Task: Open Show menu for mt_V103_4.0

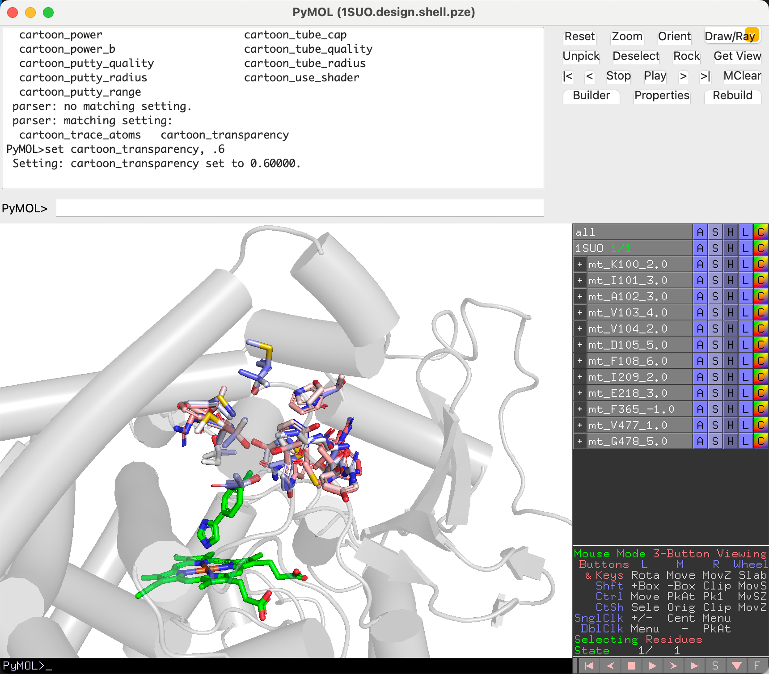Action: pyautogui.click(x=715, y=312)
